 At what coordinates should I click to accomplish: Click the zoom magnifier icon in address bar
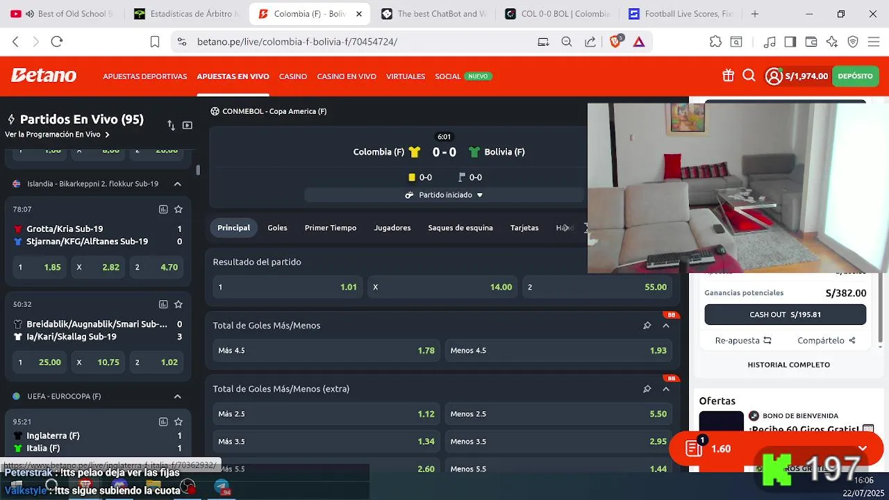tap(567, 42)
